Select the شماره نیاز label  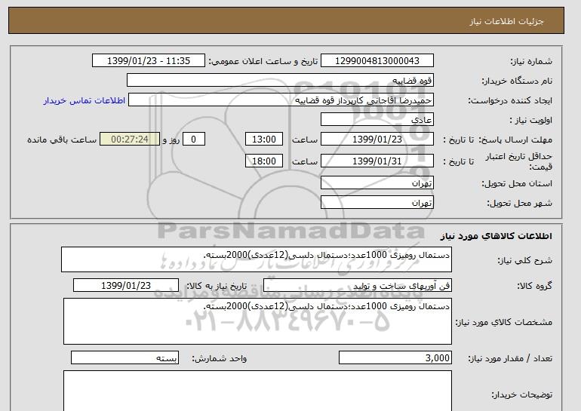coord(531,61)
